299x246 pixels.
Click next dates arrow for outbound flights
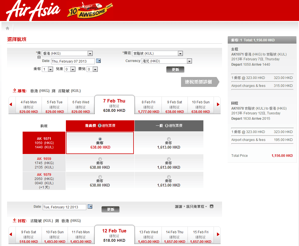(218, 104)
